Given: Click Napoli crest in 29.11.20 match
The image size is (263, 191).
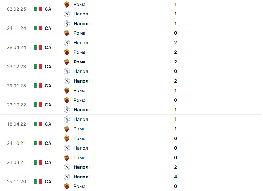Looking at the screenshot, I should coord(66,177).
